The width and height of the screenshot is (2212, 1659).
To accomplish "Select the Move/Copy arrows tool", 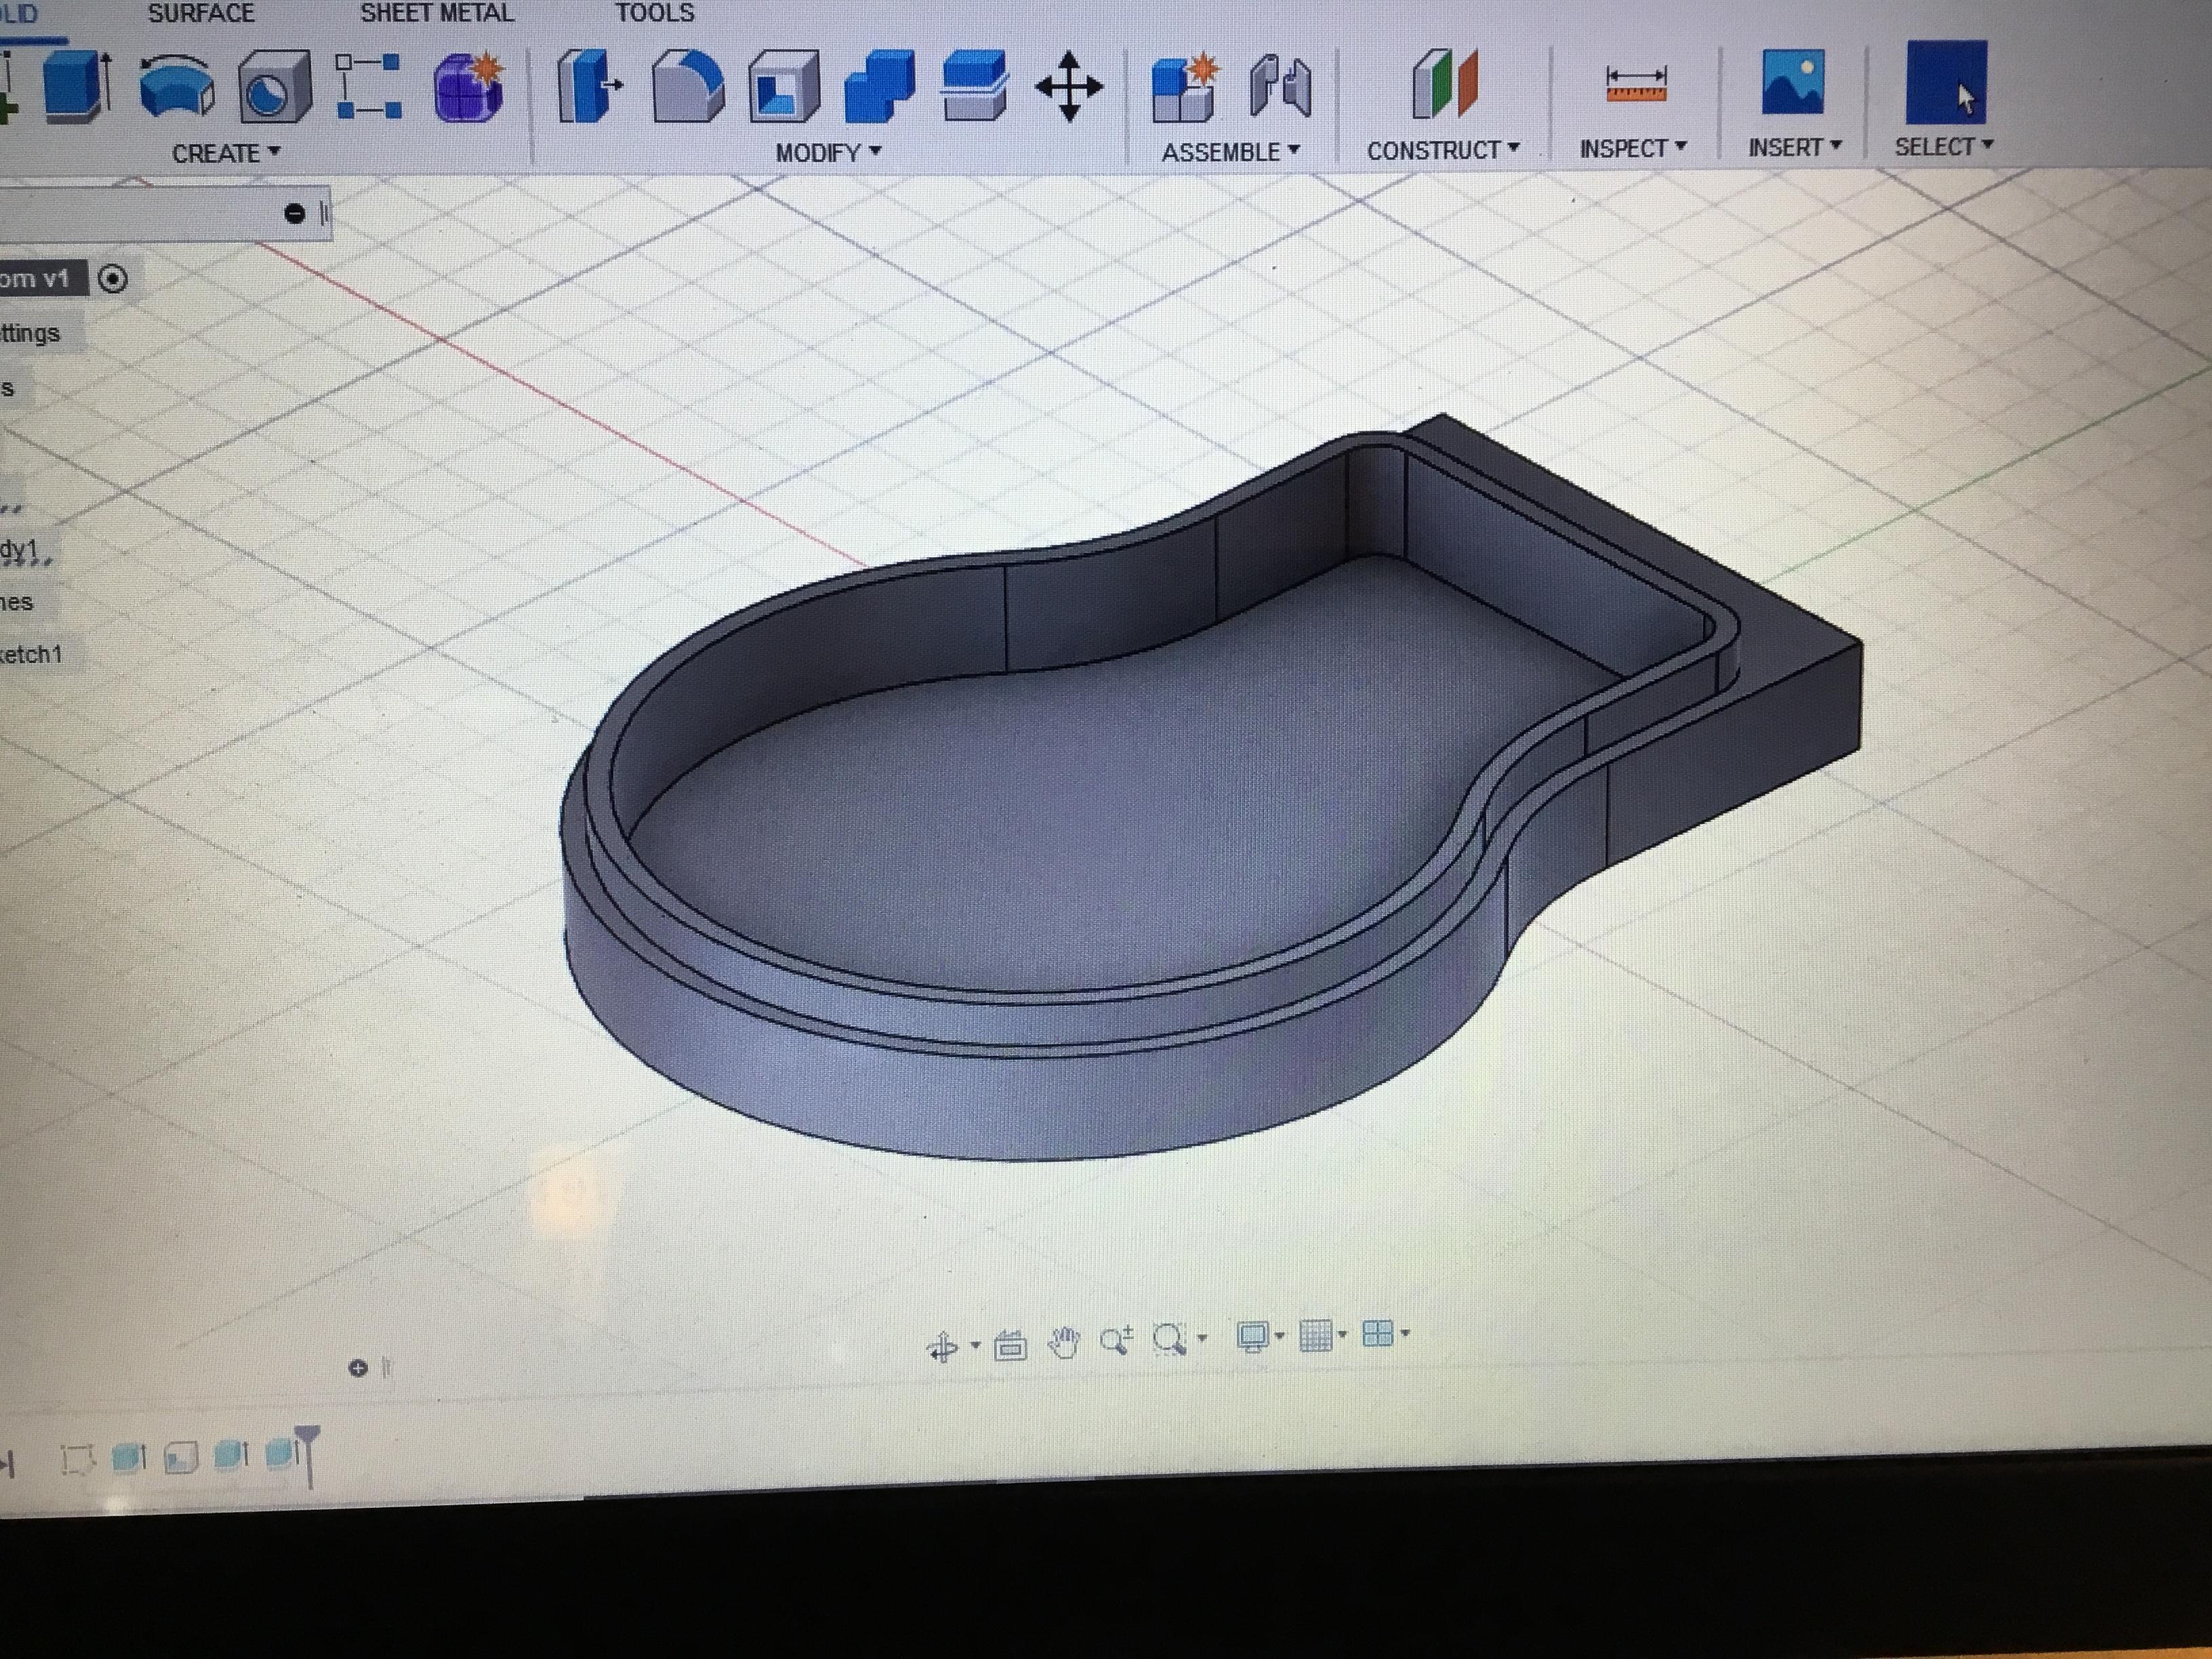I will point(1069,87).
